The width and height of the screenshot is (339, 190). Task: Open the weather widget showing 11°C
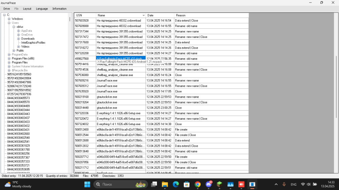click(18, 184)
